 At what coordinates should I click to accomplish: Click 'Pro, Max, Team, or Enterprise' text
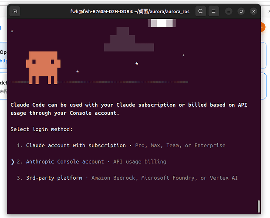180,146
